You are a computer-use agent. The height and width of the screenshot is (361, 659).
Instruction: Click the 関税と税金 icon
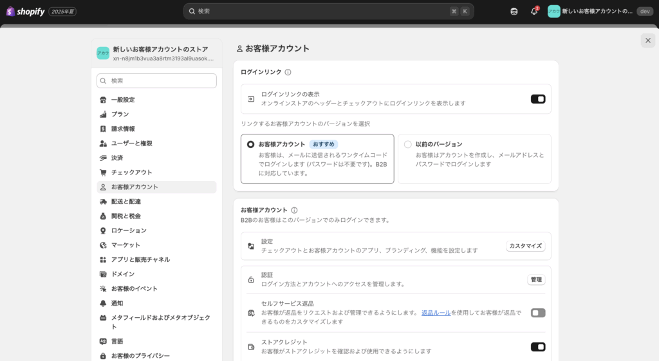[x=103, y=216]
